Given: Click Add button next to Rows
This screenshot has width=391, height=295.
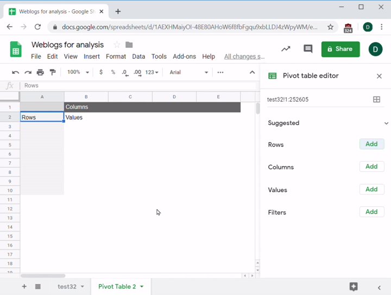Looking at the screenshot, I should (x=371, y=144).
